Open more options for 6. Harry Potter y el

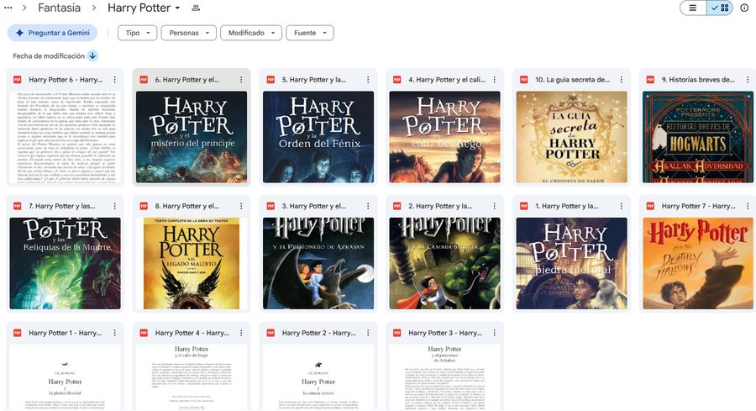pos(241,80)
